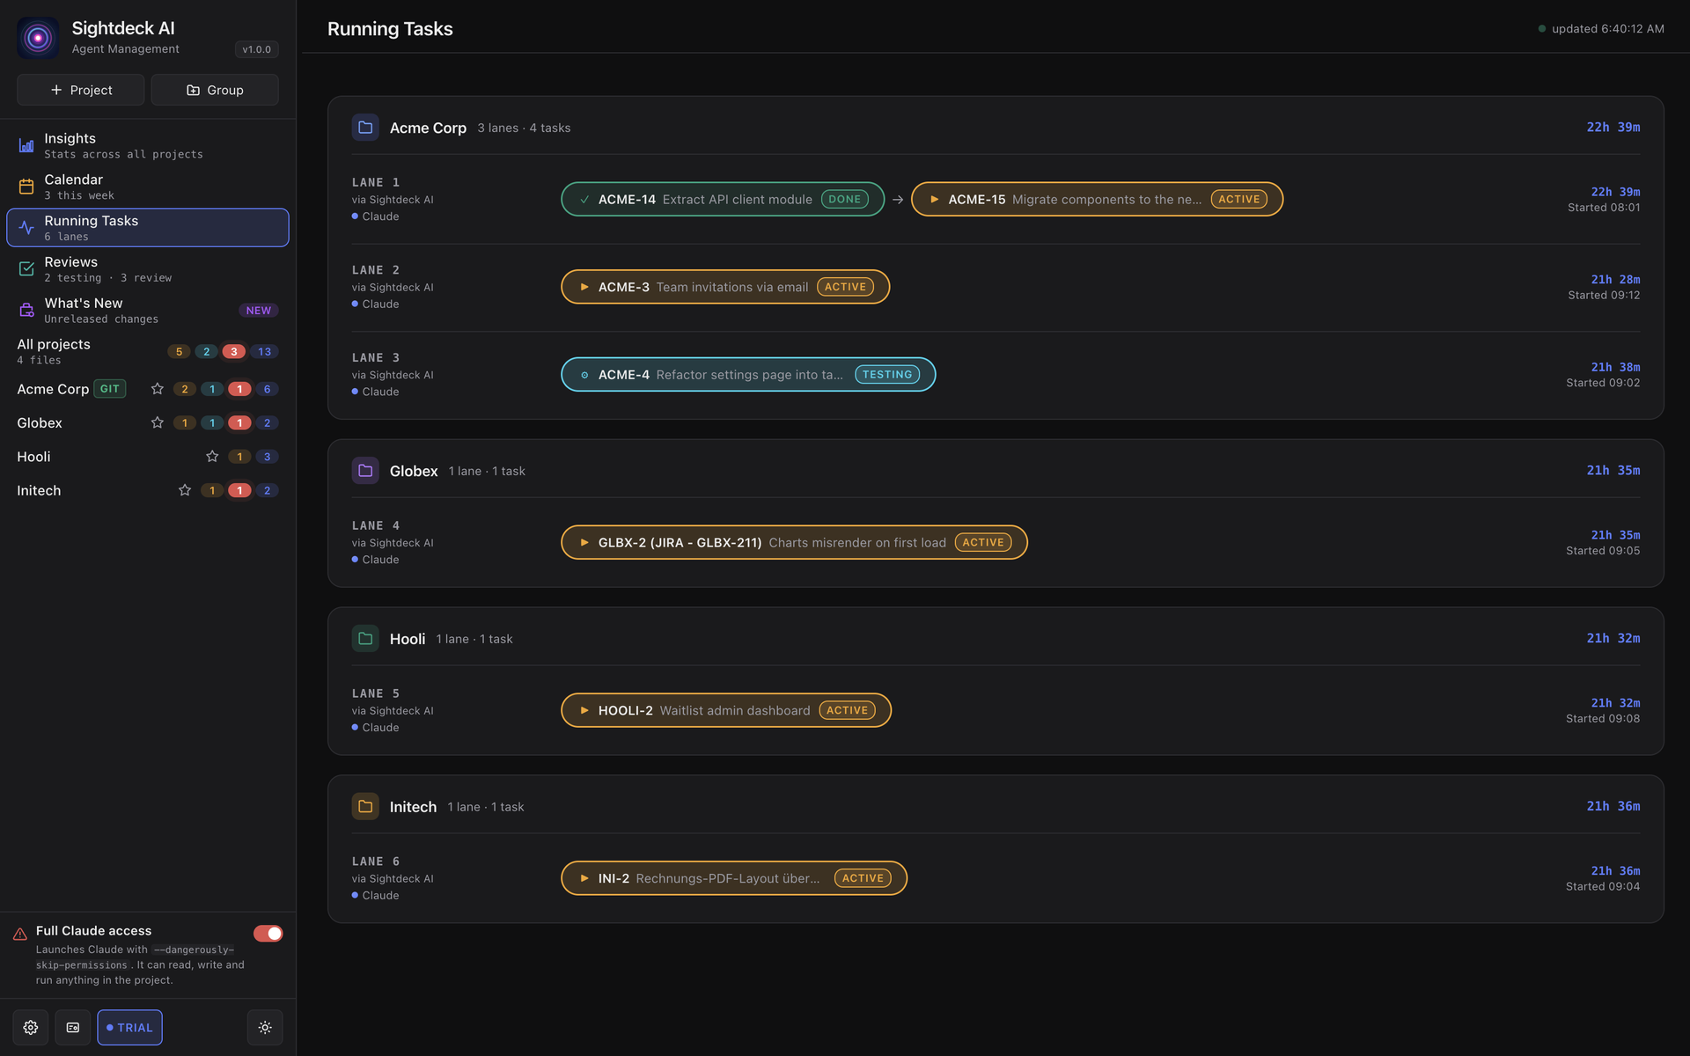
Task: Click 'Started 09:08' text in Hooli
Action: pyautogui.click(x=1603, y=719)
